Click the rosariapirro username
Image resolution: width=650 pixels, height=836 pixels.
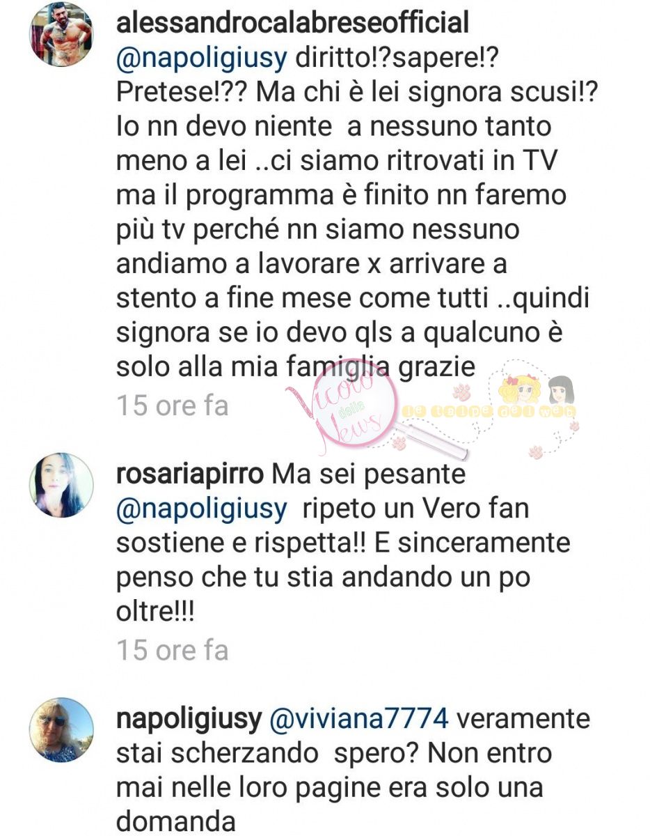point(191,474)
